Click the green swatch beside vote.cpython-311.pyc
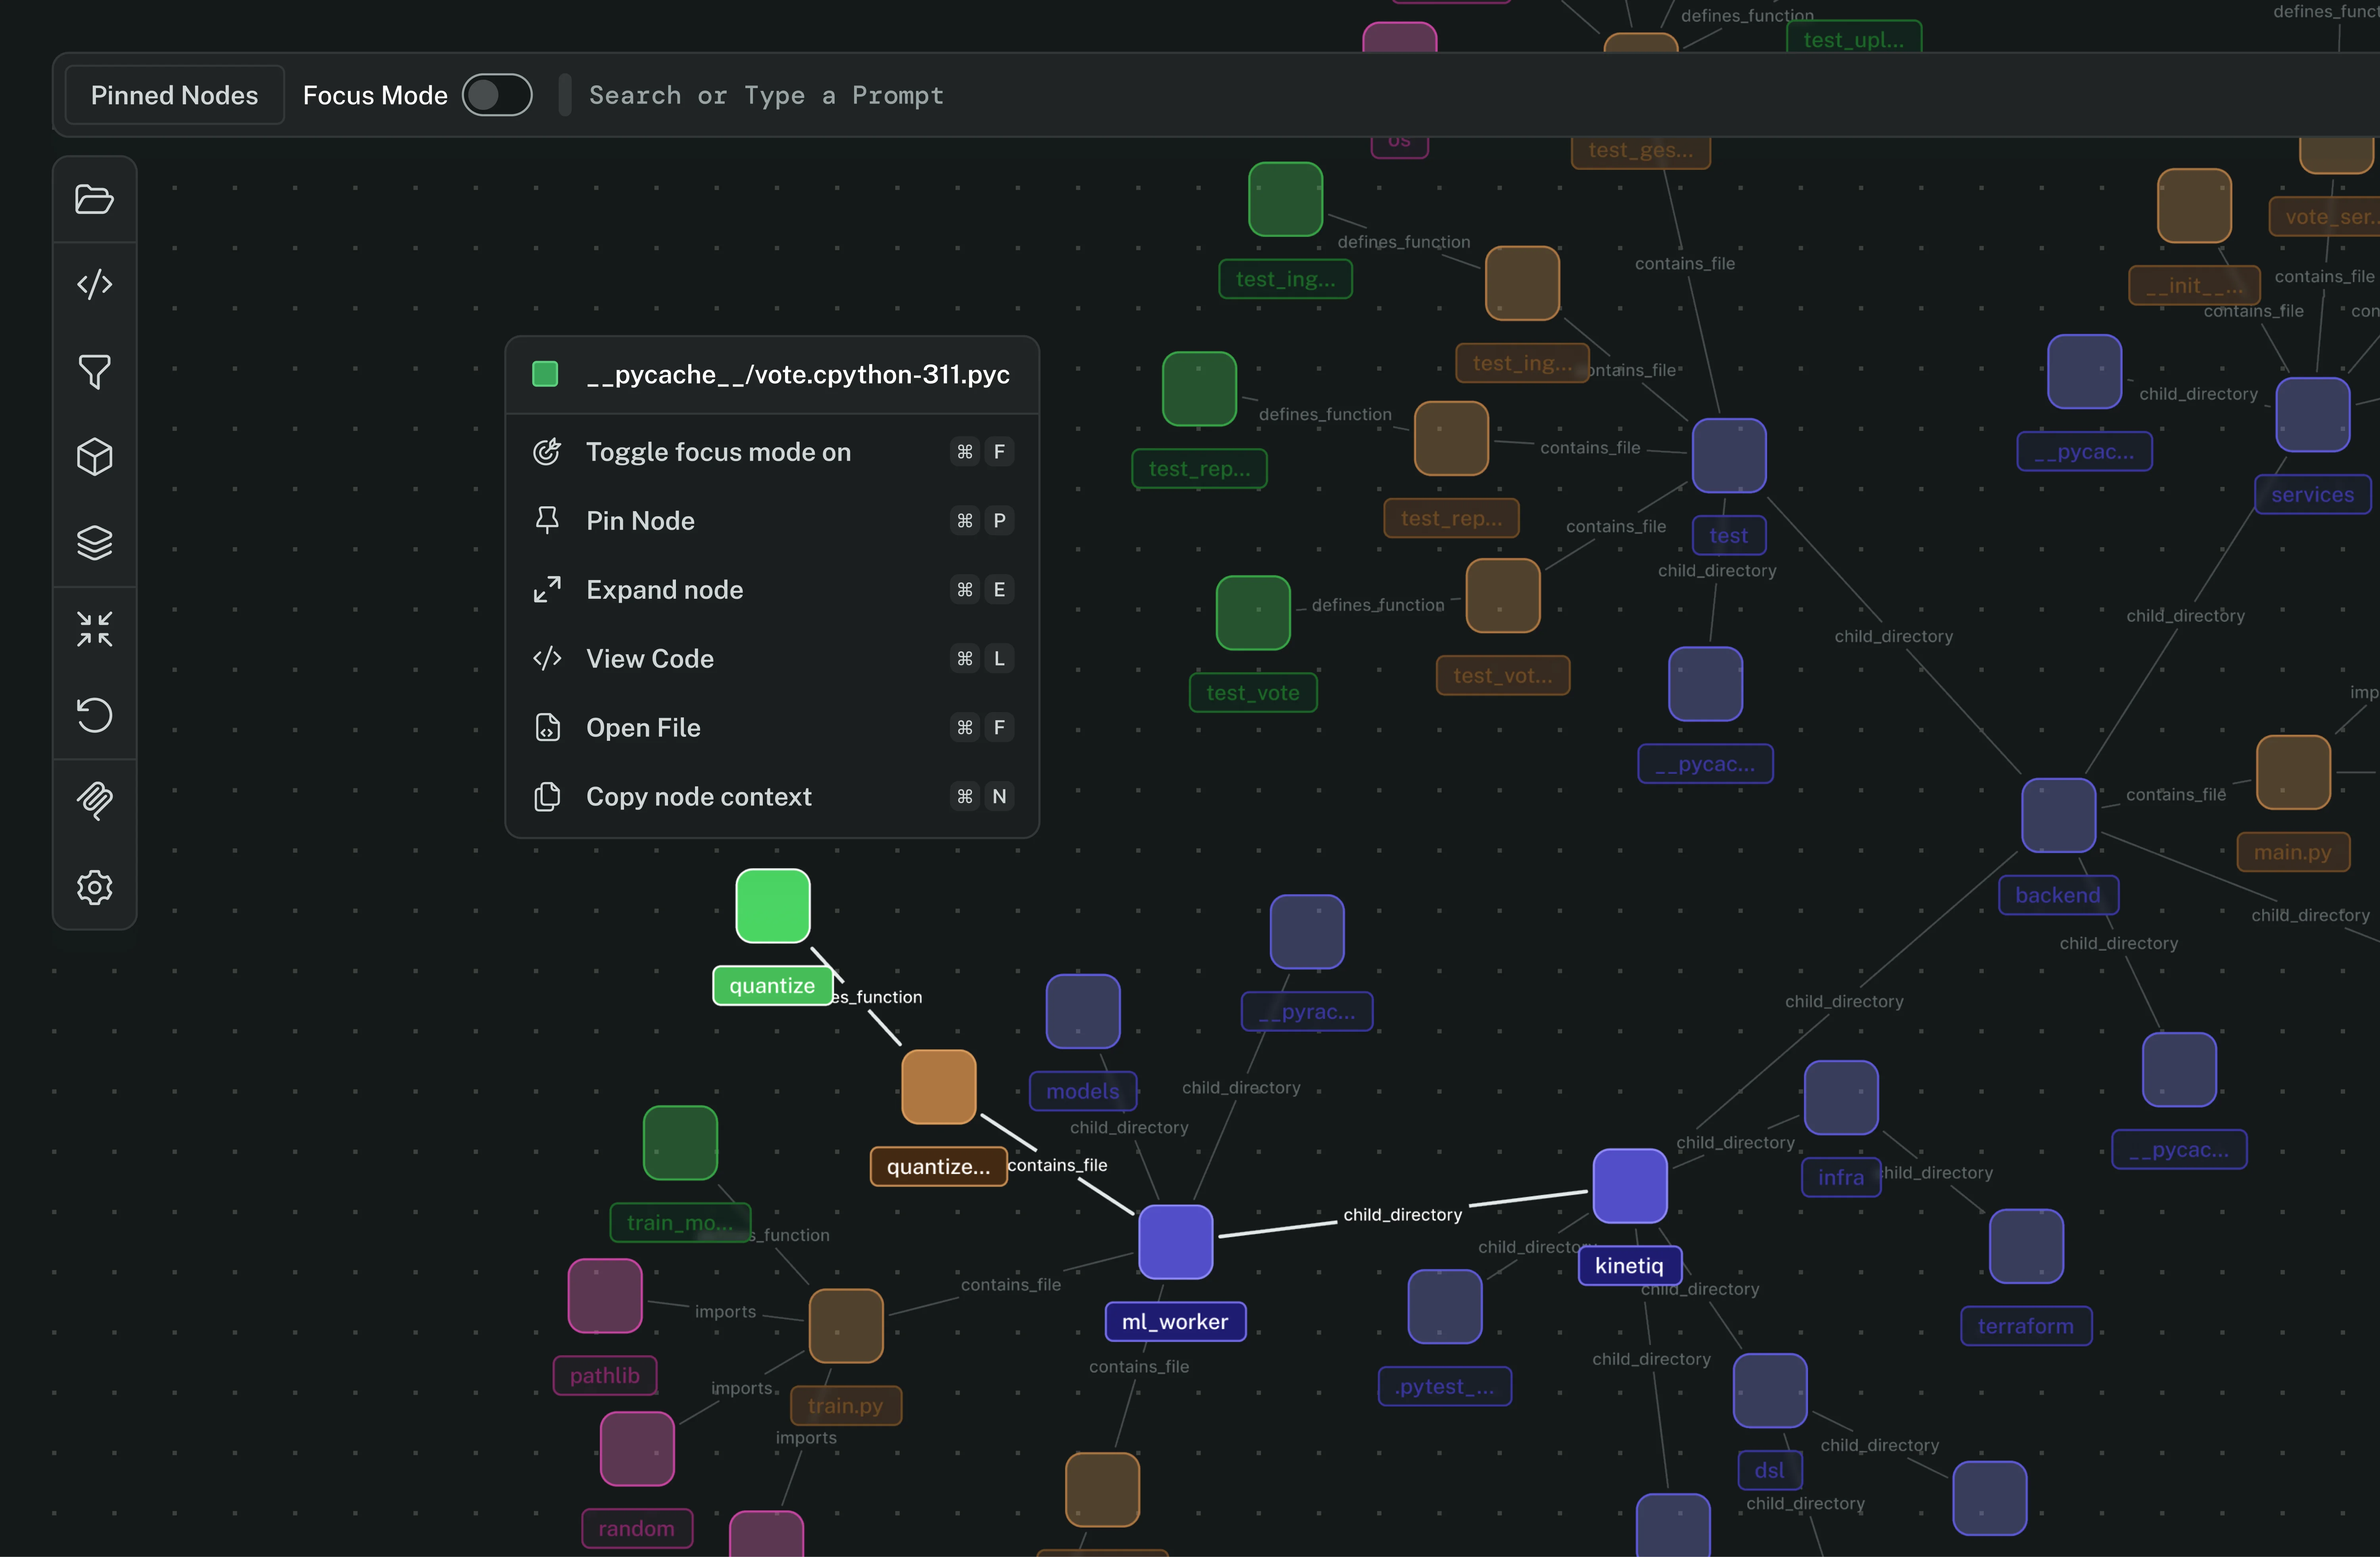The height and width of the screenshot is (1557, 2380). [x=545, y=374]
